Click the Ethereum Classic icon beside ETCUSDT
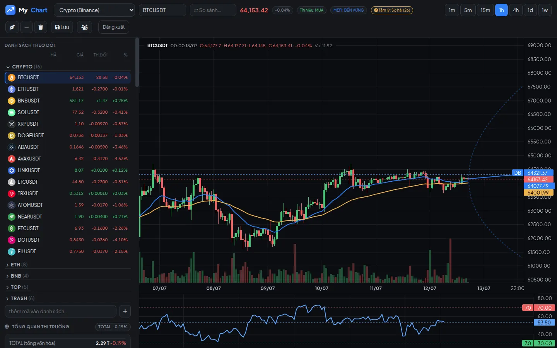 pyautogui.click(x=12, y=228)
